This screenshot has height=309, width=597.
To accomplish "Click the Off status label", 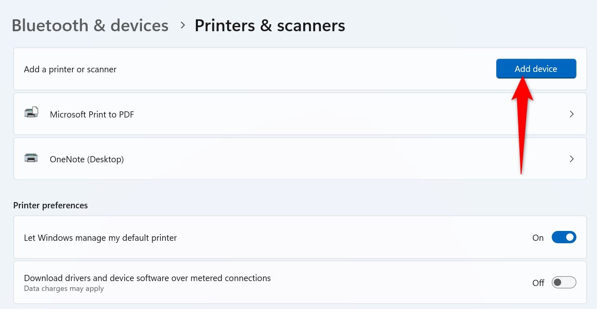I will [x=538, y=283].
